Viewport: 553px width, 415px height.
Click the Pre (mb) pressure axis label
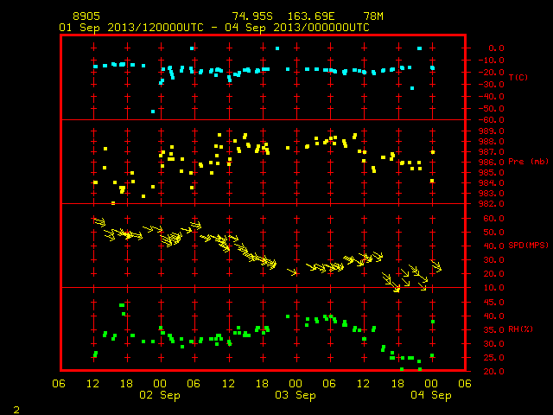(x=528, y=162)
